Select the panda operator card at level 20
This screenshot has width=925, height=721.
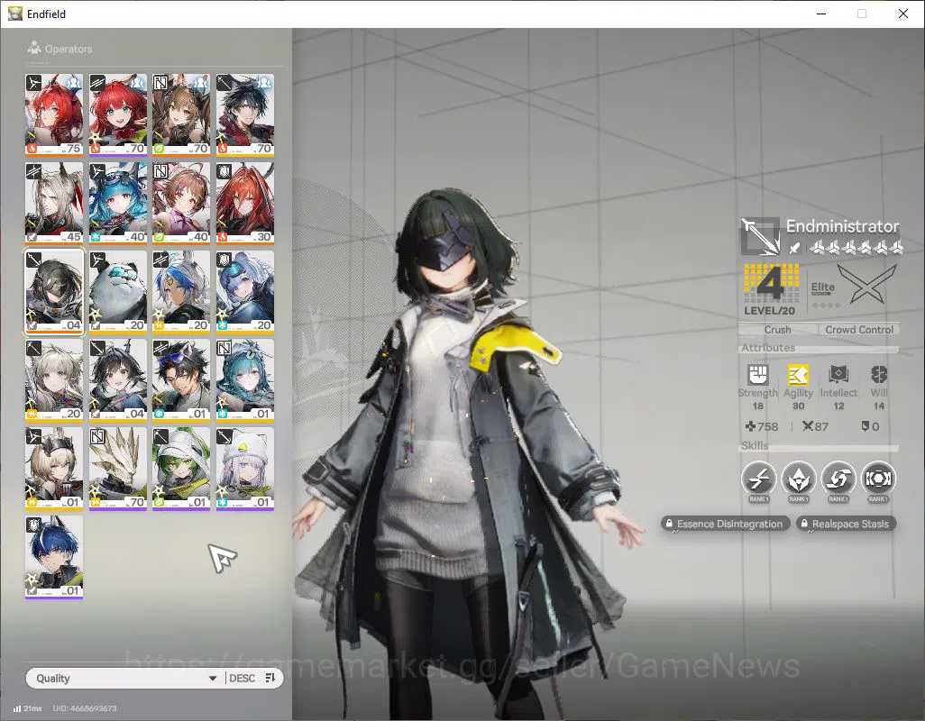click(x=117, y=292)
